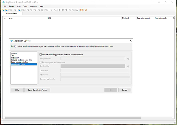
Task: Click the Password input field
Action: (x=95, y=75)
